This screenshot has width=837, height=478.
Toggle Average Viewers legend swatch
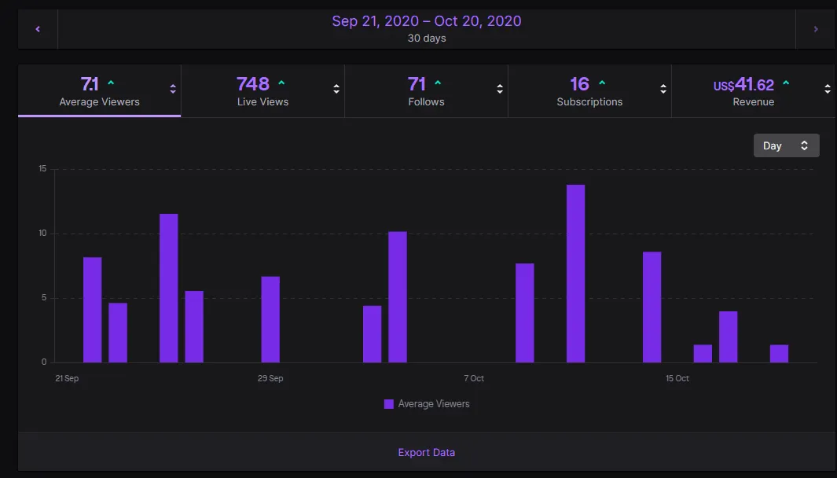[x=388, y=404]
